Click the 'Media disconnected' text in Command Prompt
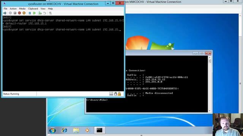243x136 pixels. [x=159, y=93]
